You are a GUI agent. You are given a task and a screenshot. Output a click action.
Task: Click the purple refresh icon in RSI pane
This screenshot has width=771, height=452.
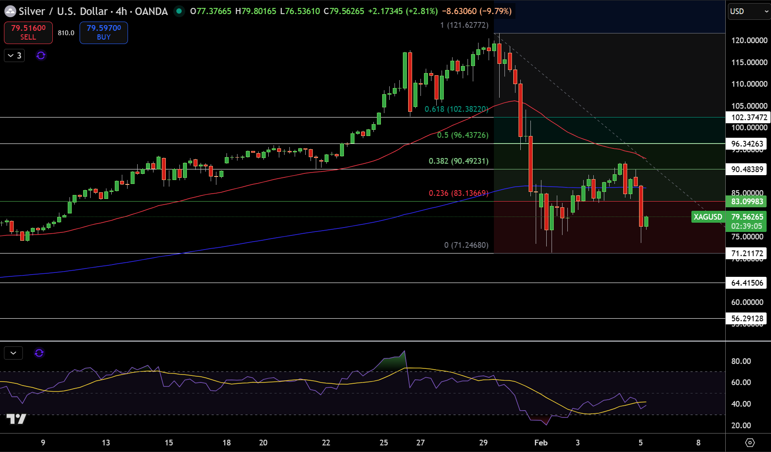pos(39,353)
